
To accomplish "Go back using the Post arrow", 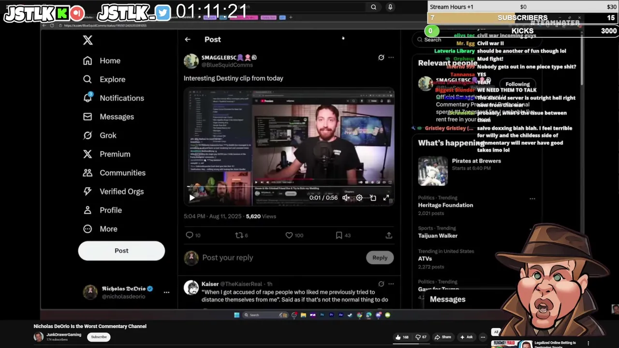I will click(188, 40).
